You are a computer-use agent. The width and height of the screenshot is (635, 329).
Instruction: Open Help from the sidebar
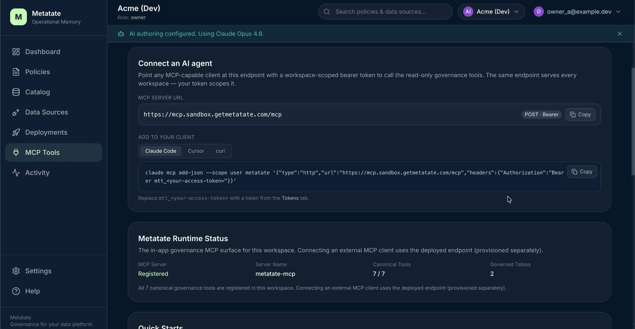54,291
